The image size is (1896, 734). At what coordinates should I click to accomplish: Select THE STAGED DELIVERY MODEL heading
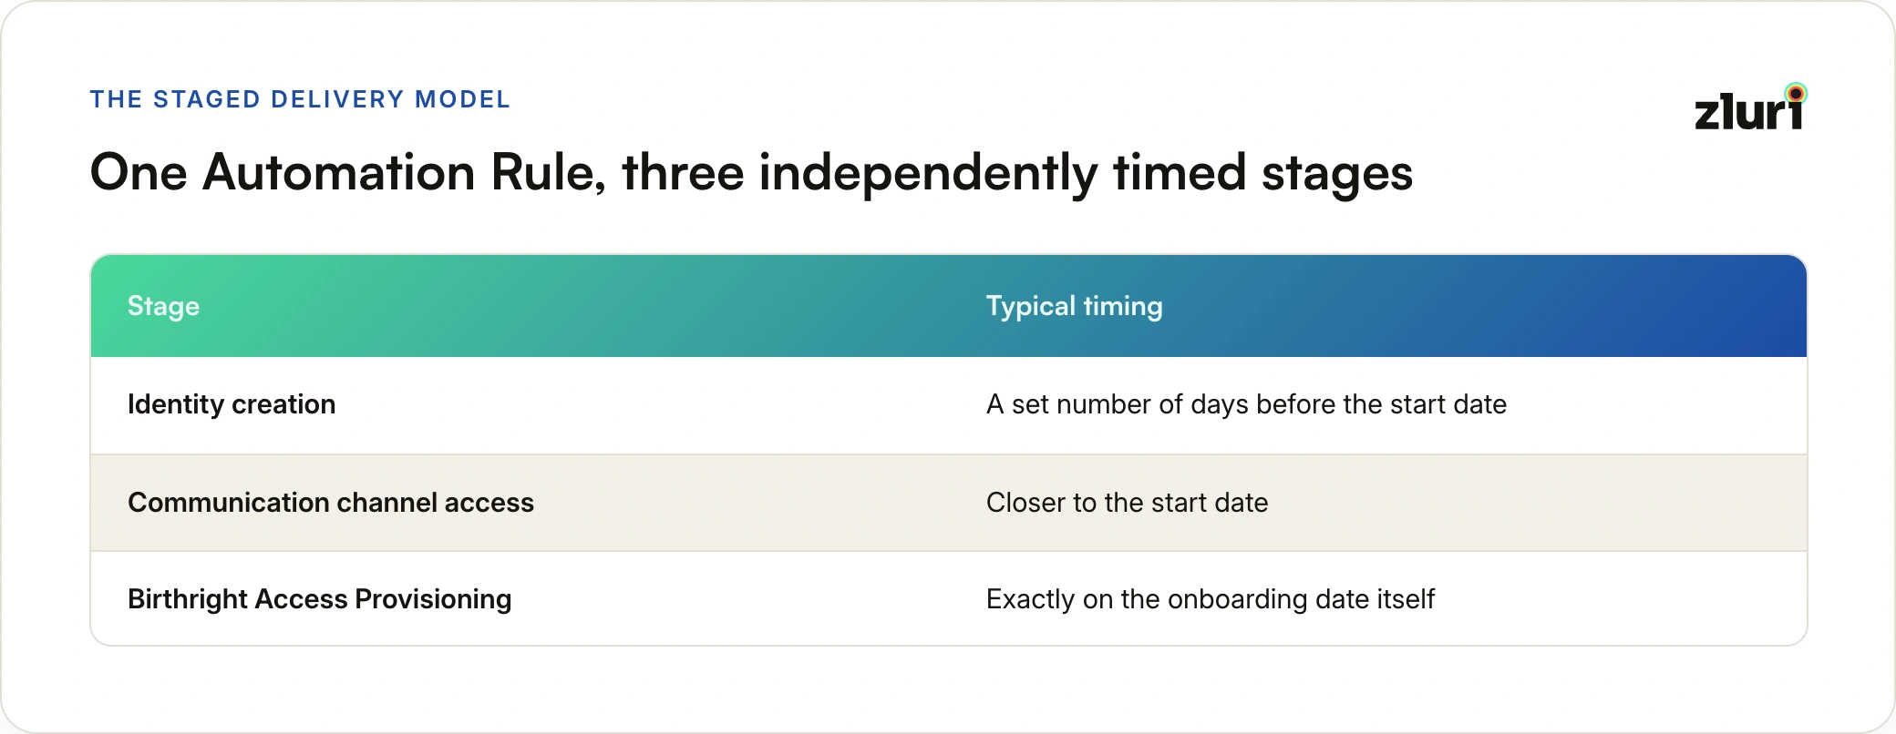click(x=300, y=99)
